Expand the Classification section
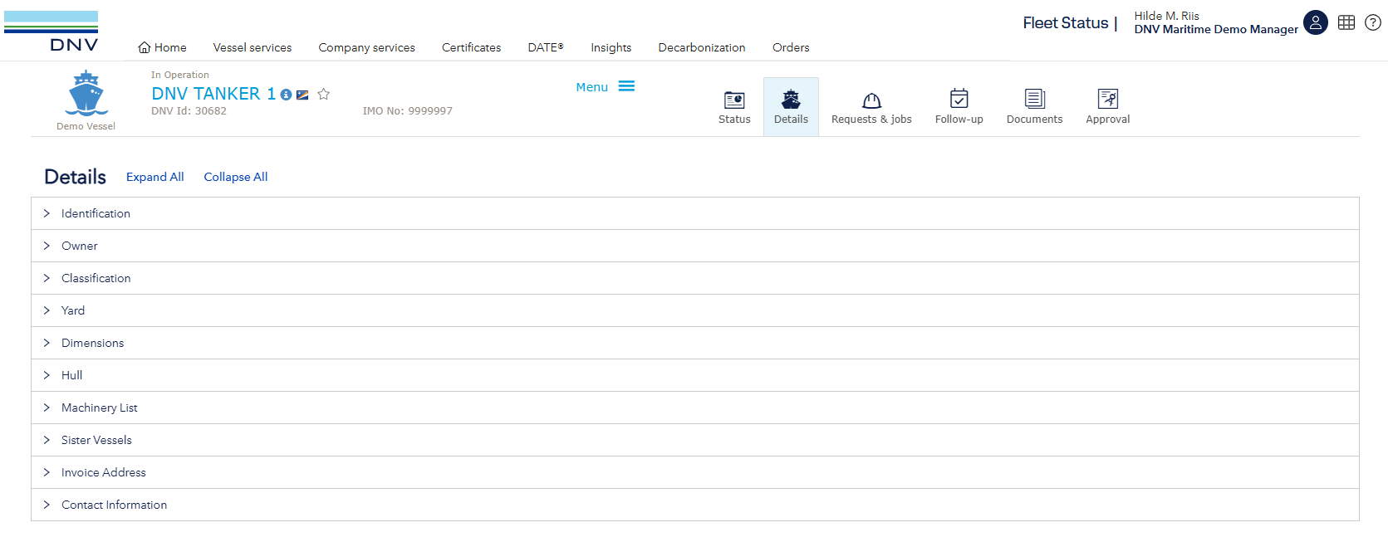 96,278
